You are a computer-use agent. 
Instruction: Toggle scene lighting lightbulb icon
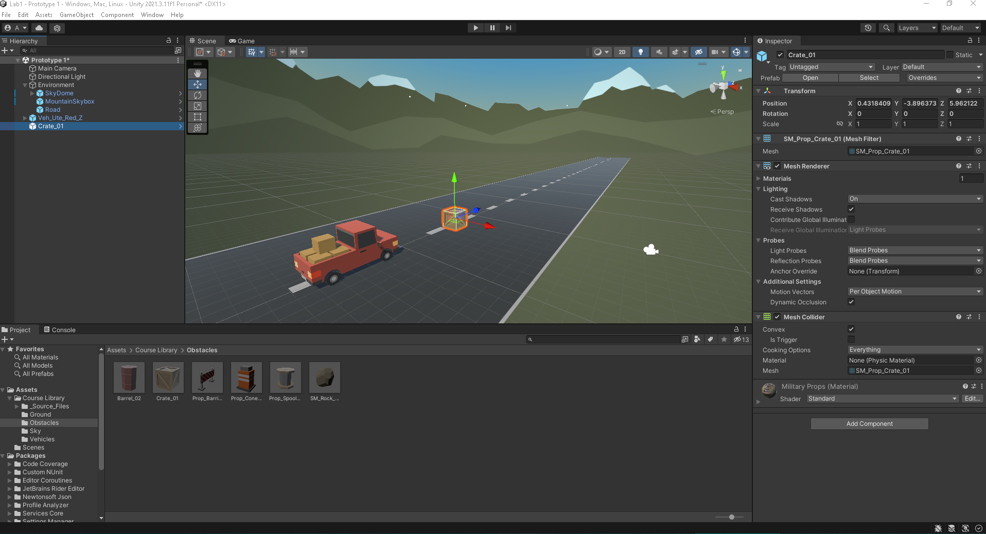(640, 52)
